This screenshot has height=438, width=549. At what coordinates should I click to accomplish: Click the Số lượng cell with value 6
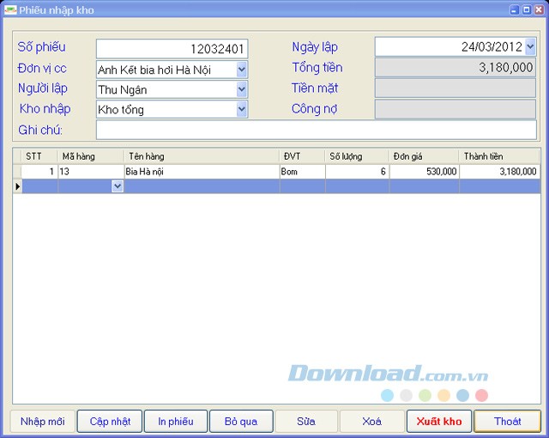tap(357, 172)
